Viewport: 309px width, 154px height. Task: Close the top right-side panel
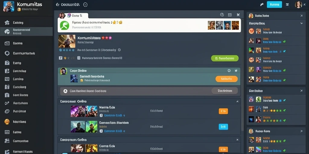pos(301,16)
